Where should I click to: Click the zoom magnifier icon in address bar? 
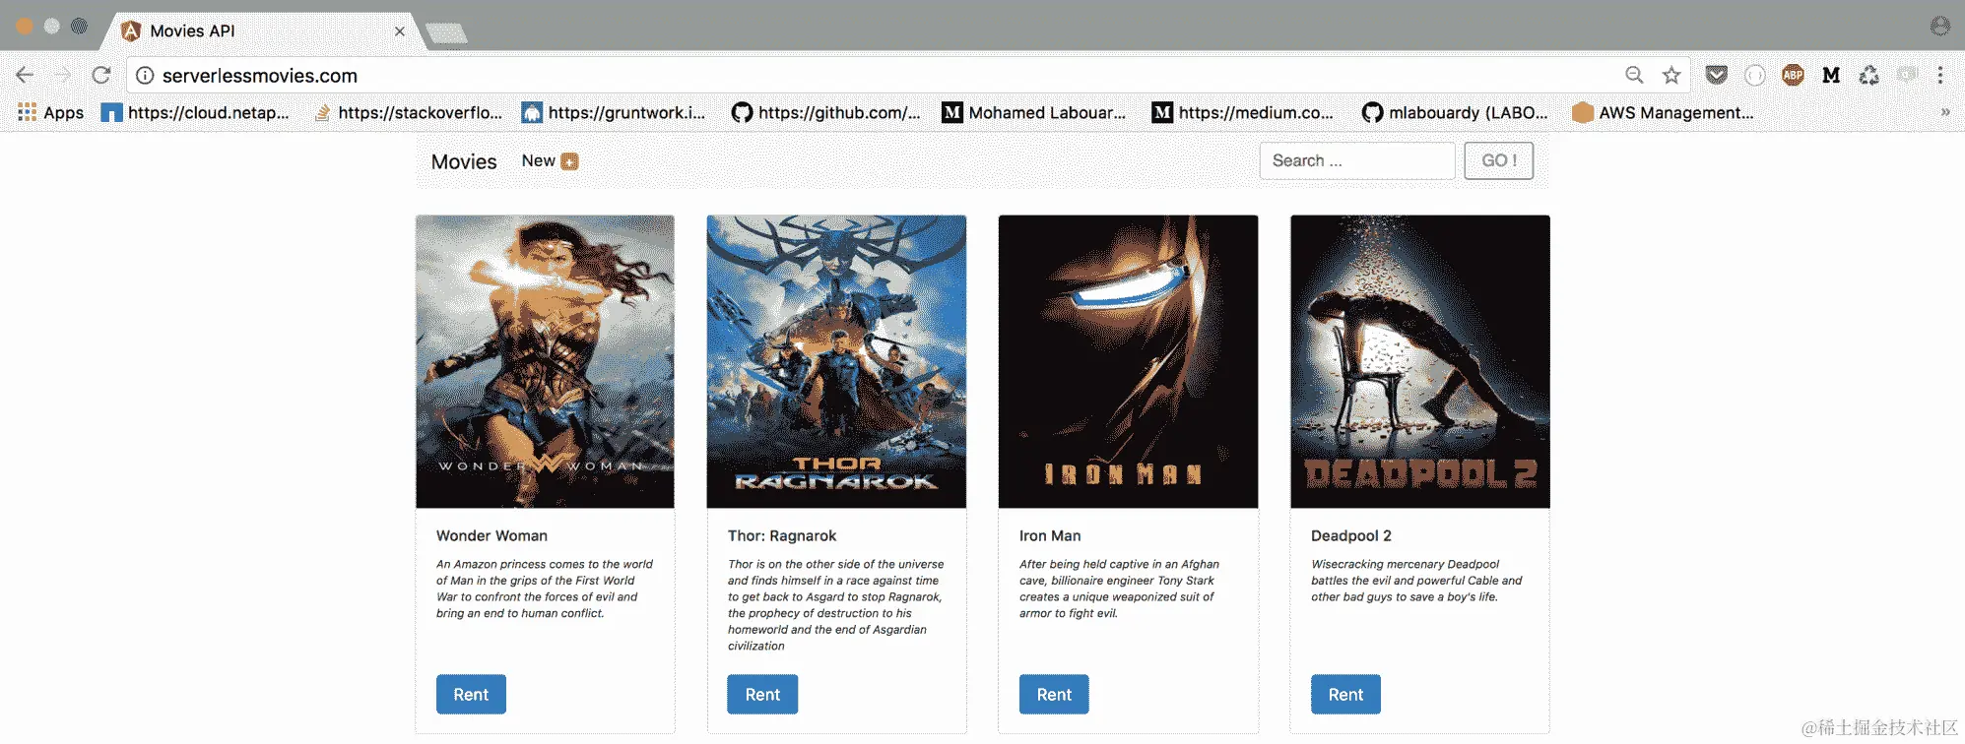pos(1634,75)
